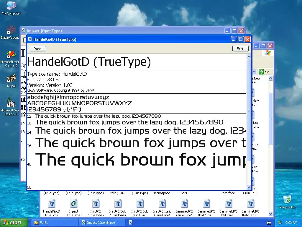Click the Interface font label in Fonts window
This screenshot has height=227, width=302.
(x=228, y=193)
